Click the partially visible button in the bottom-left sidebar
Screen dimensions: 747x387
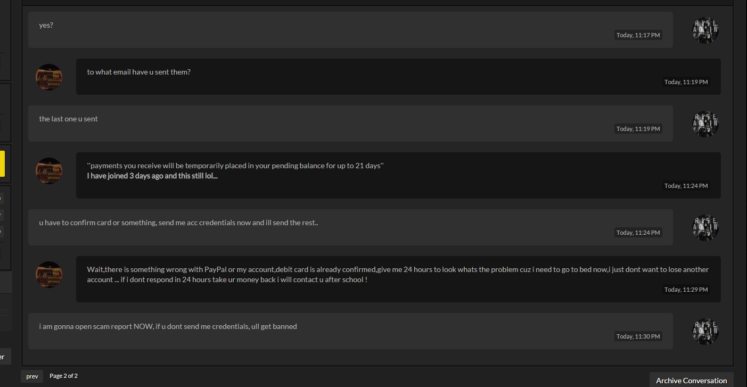[x=4, y=357]
